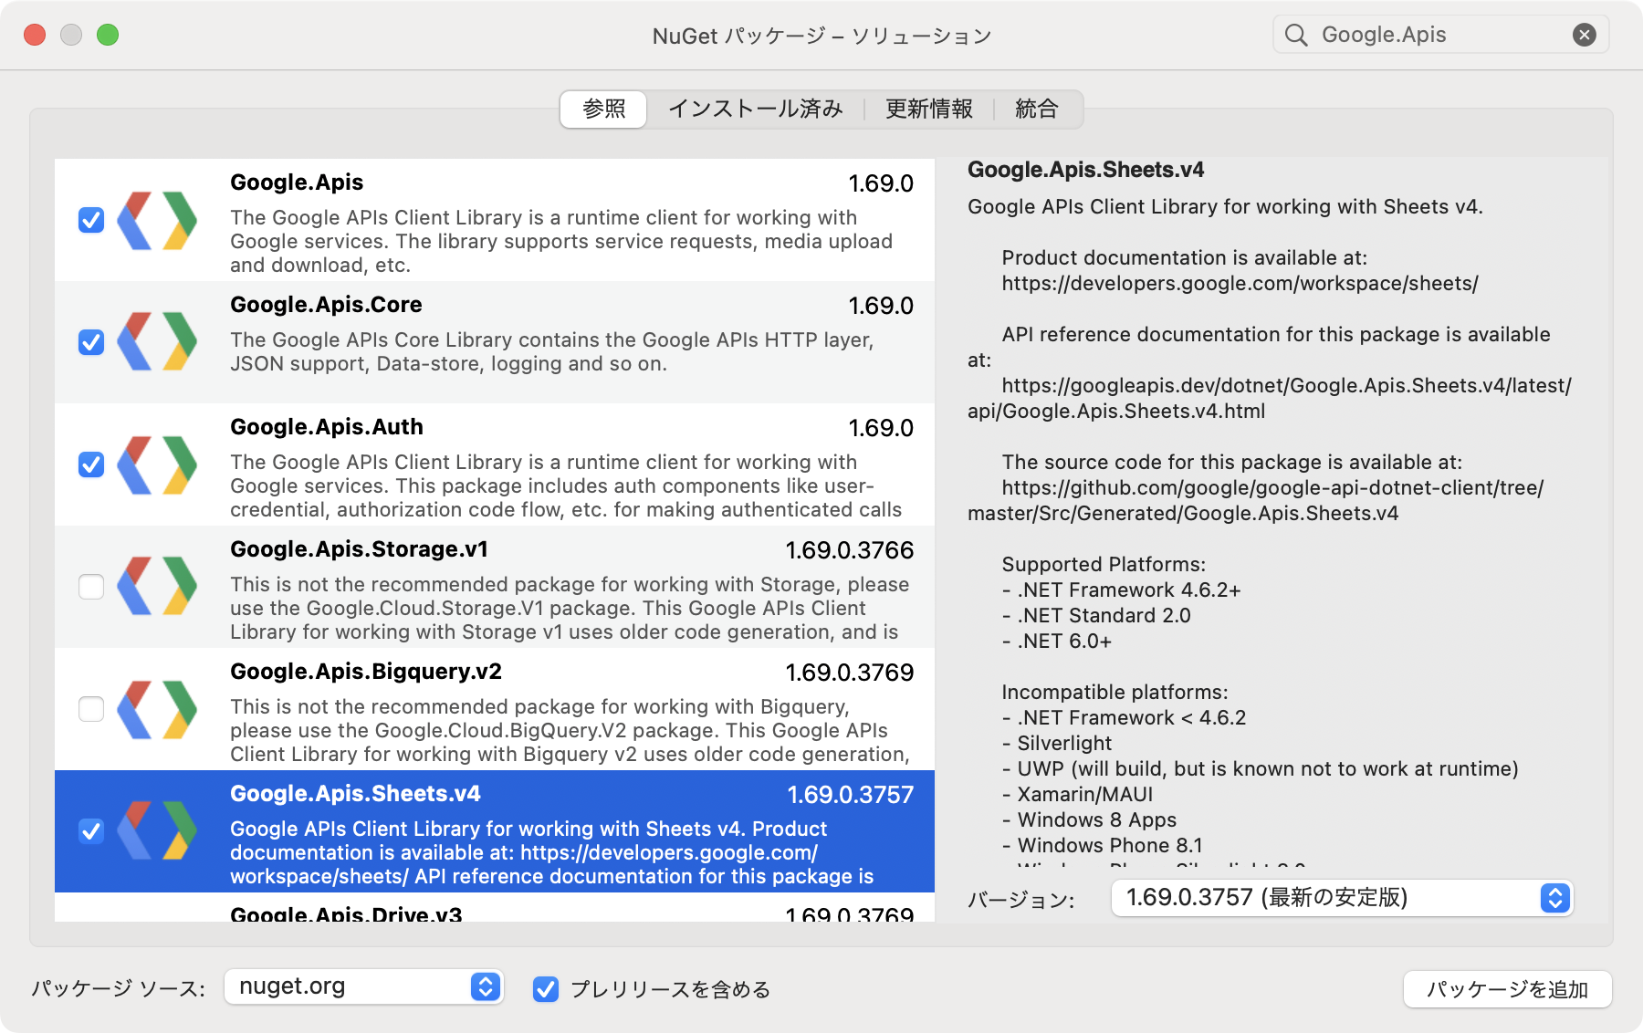Click the developers.google.com/workspace/sheets URL in details
This screenshot has height=1033, width=1643.
tap(1240, 284)
